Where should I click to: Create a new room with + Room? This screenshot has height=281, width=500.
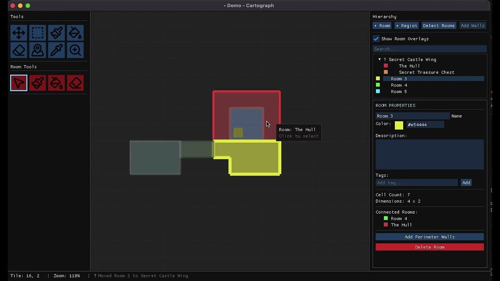point(382,25)
